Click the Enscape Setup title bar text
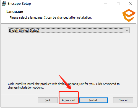Viewport: 138px width, 108px height. point(19,4)
